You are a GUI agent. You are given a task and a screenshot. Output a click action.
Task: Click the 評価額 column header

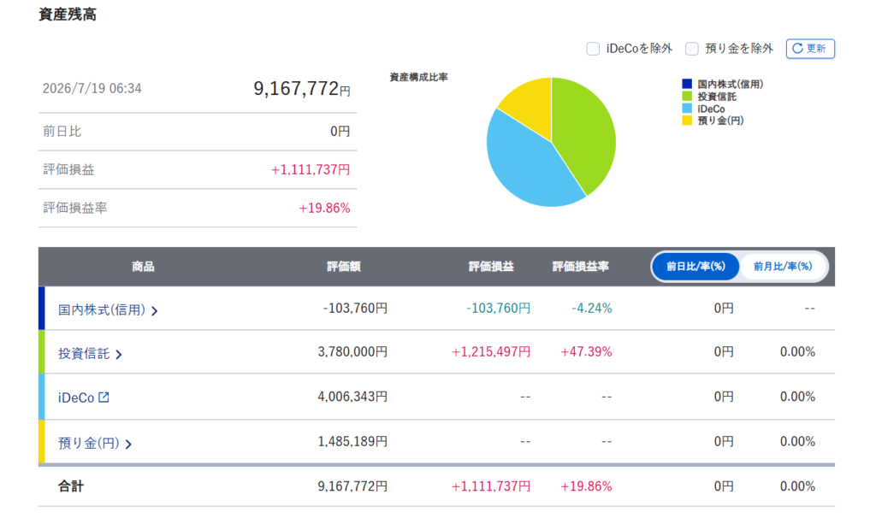pyautogui.click(x=343, y=267)
